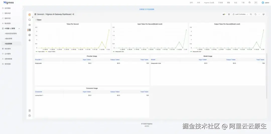
Task: Switch language with the En icon
Action: [x=256, y=2]
